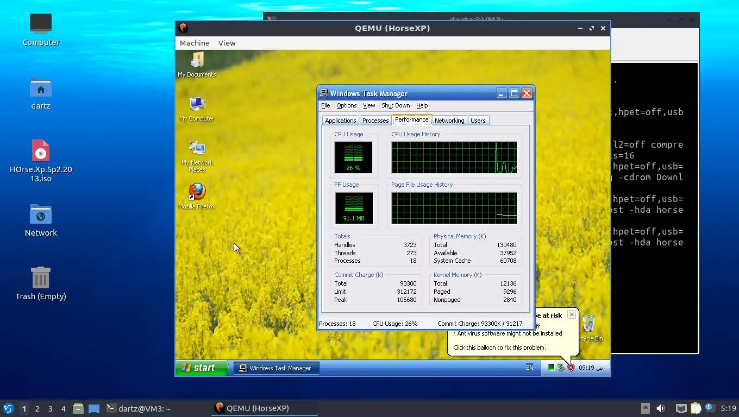Click the green CPU meter tray icon
739x417 pixels.
tap(551, 368)
